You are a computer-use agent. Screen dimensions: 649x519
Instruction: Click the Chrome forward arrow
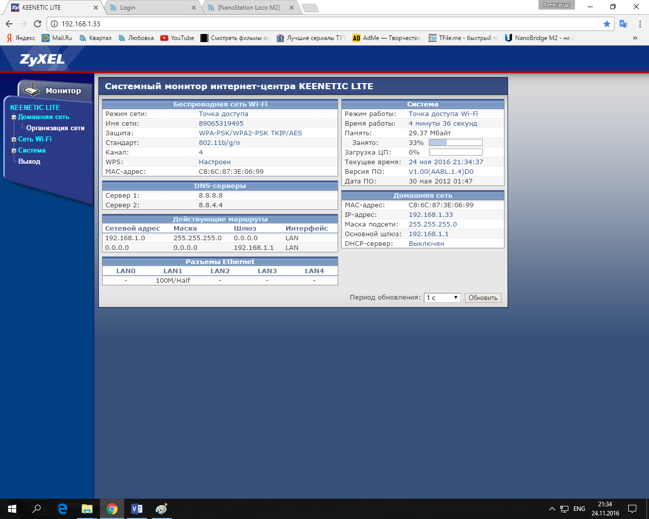pyautogui.click(x=23, y=24)
